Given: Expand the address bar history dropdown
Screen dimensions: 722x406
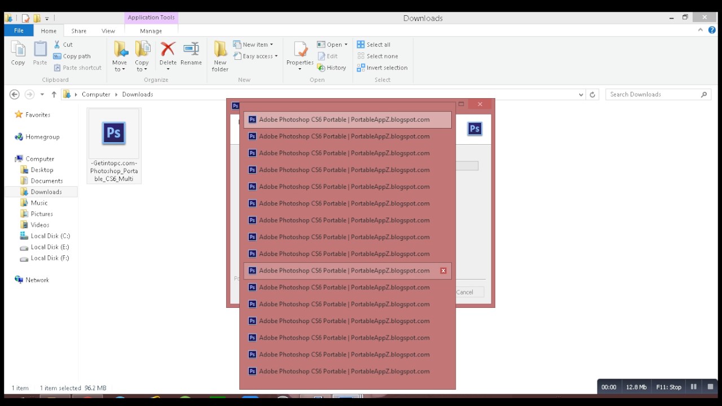Looking at the screenshot, I should tap(581, 95).
